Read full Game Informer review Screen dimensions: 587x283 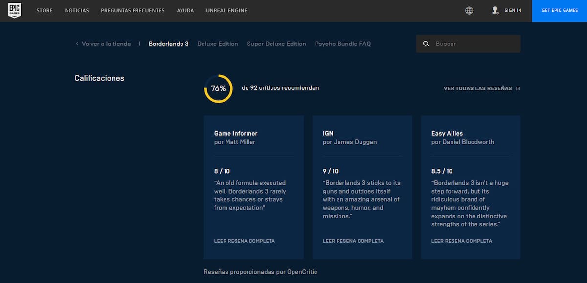pos(245,241)
